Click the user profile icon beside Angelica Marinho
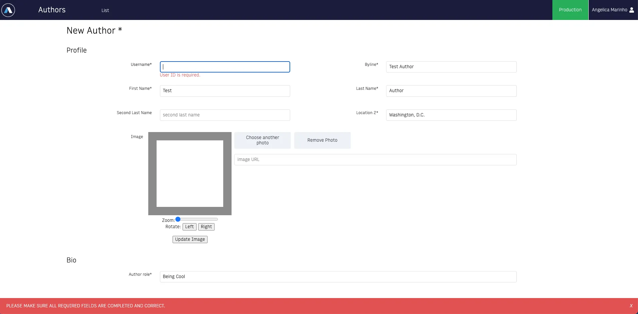This screenshot has height=314, width=638. pyautogui.click(x=631, y=10)
